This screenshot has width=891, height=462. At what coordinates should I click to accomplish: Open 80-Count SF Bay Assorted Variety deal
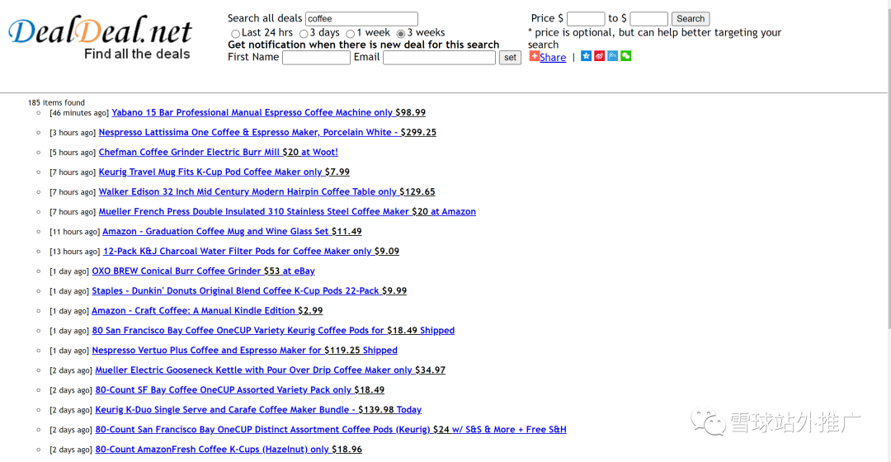point(240,390)
